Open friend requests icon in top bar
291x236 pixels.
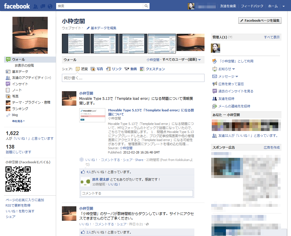click(x=36, y=6)
